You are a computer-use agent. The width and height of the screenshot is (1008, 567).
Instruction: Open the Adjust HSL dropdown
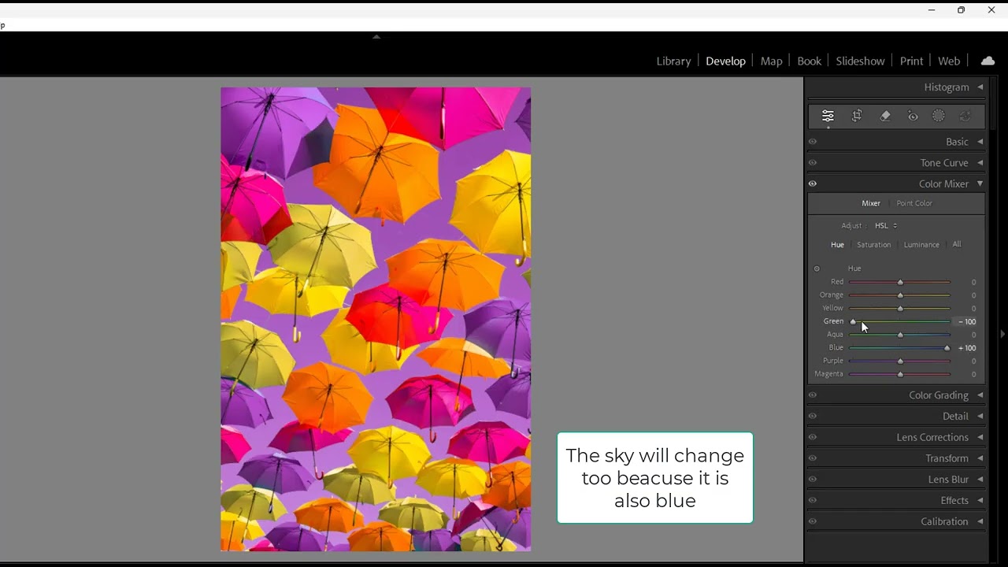point(886,225)
